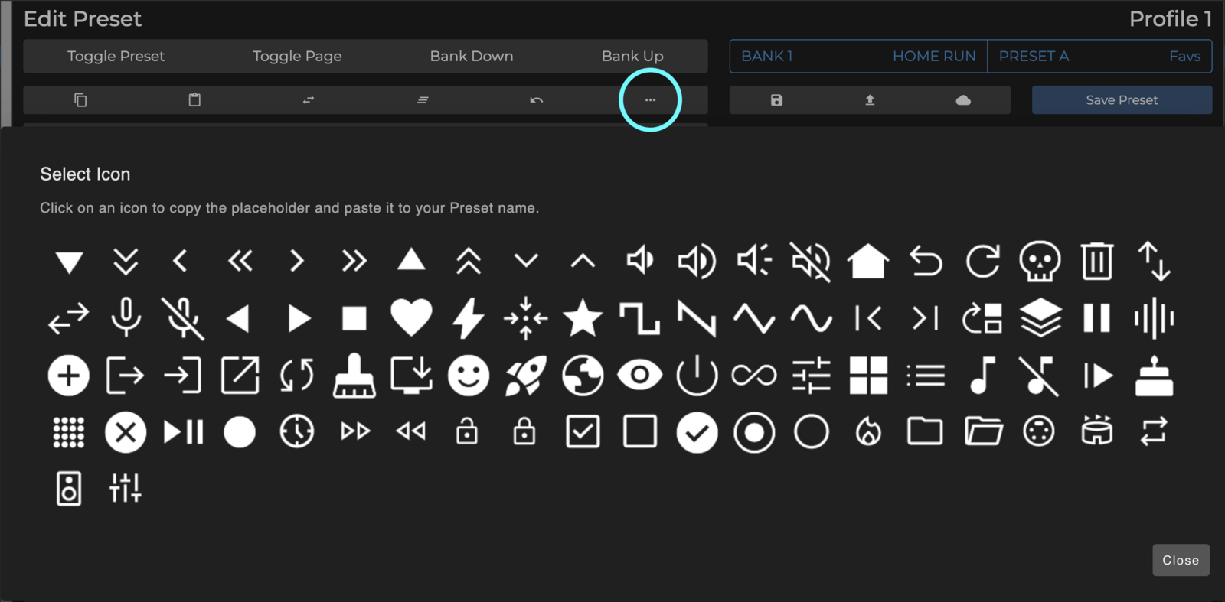Viewport: 1225px width, 602px height.
Task: Open the more options ellipsis button
Action: coord(650,100)
